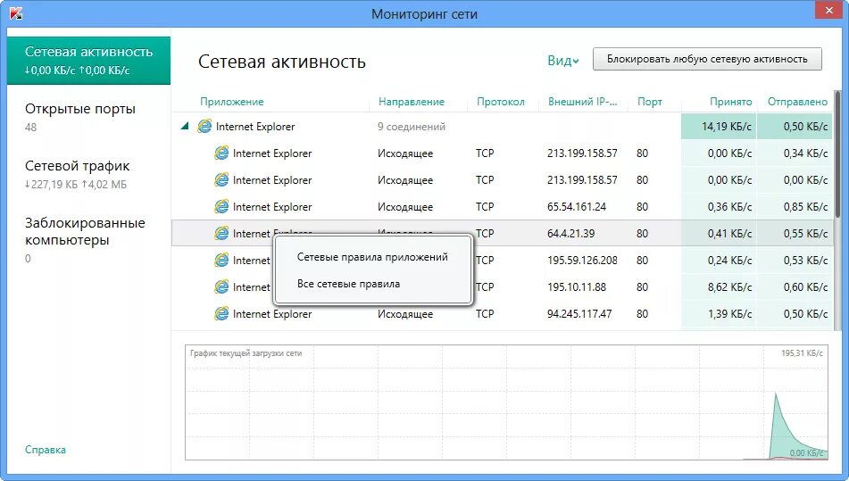Click IP address 195.10.11.88
The height and width of the screenshot is (481, 849).
point(577,286)
